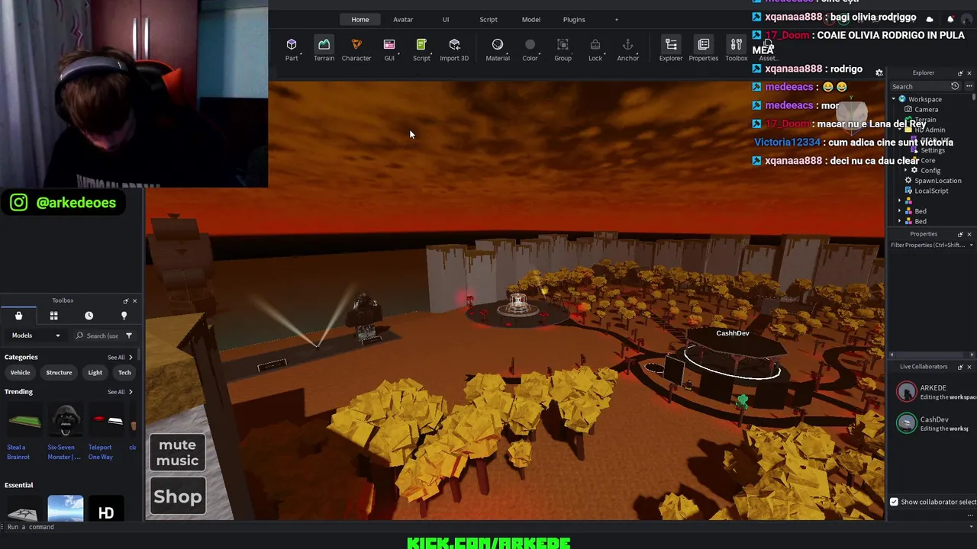Screen dimensions: 977x549
Task: Expand the first Bed model node
Action: pos(899,211)
